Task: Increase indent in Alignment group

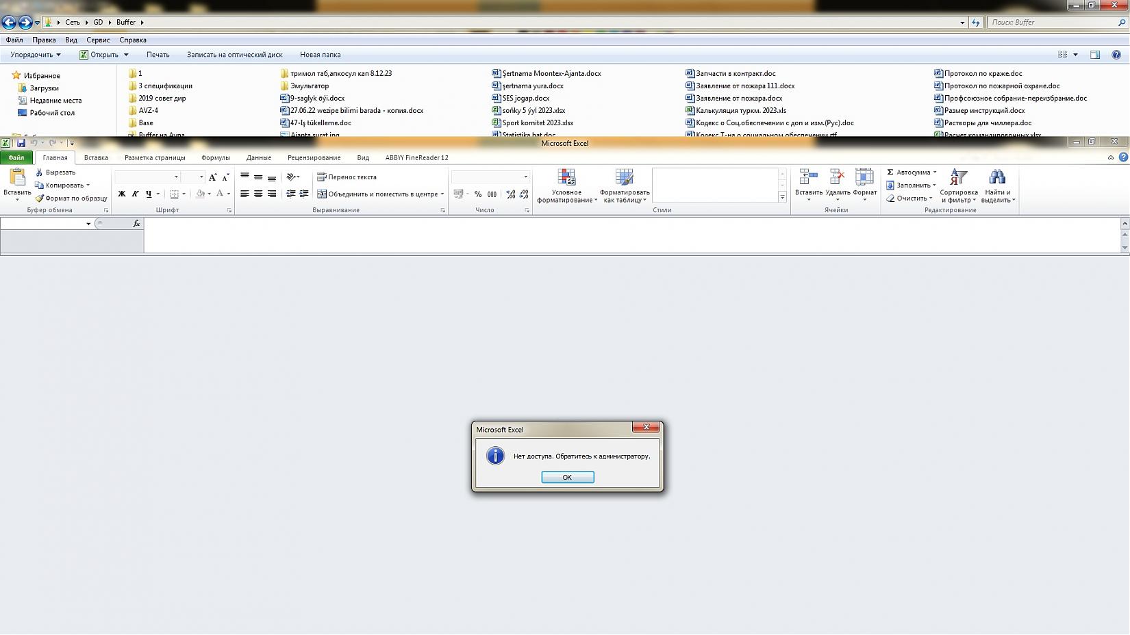Action: click(x=304, y=194)
